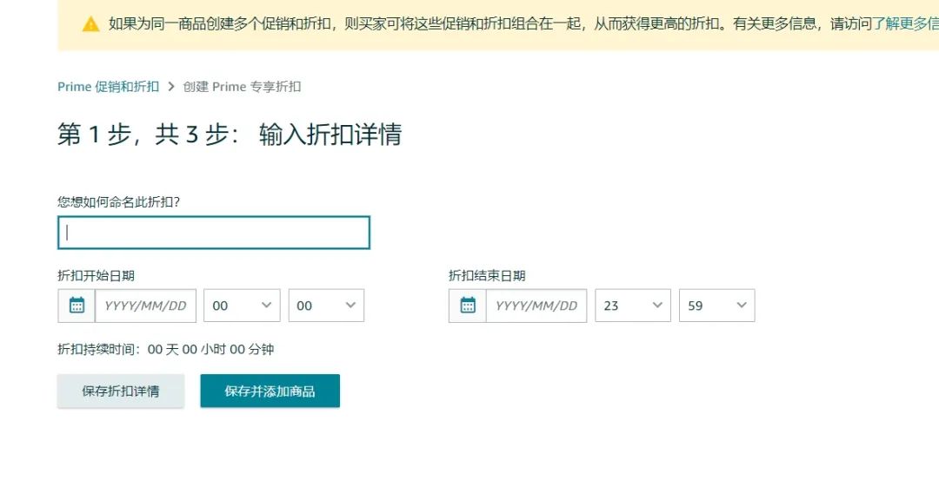939x500 pixels.
Task: Click the 您想如何命名此折扣? label
Action: pos(118,202)
